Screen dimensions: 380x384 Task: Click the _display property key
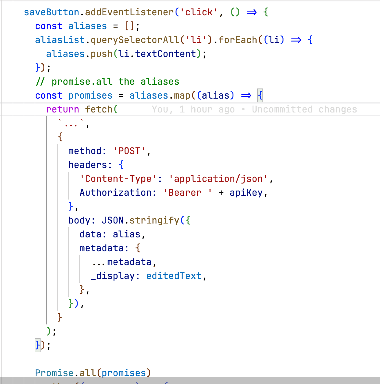pos(113,276)
